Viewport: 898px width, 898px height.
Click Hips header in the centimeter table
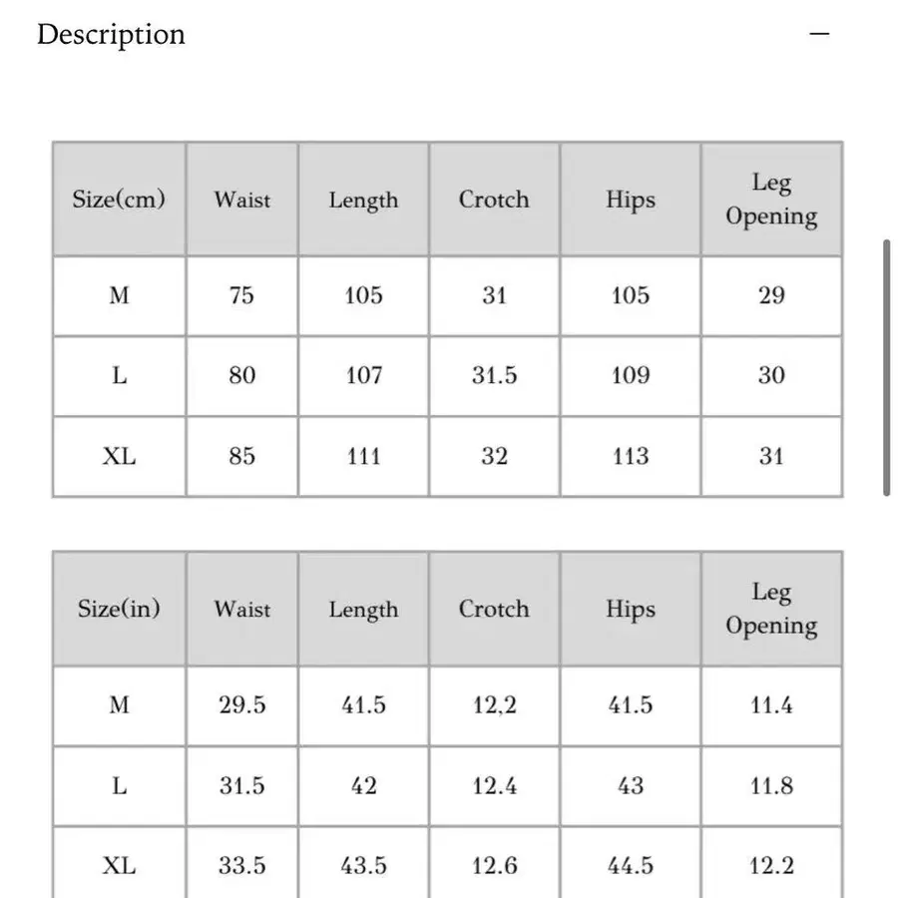630,199
